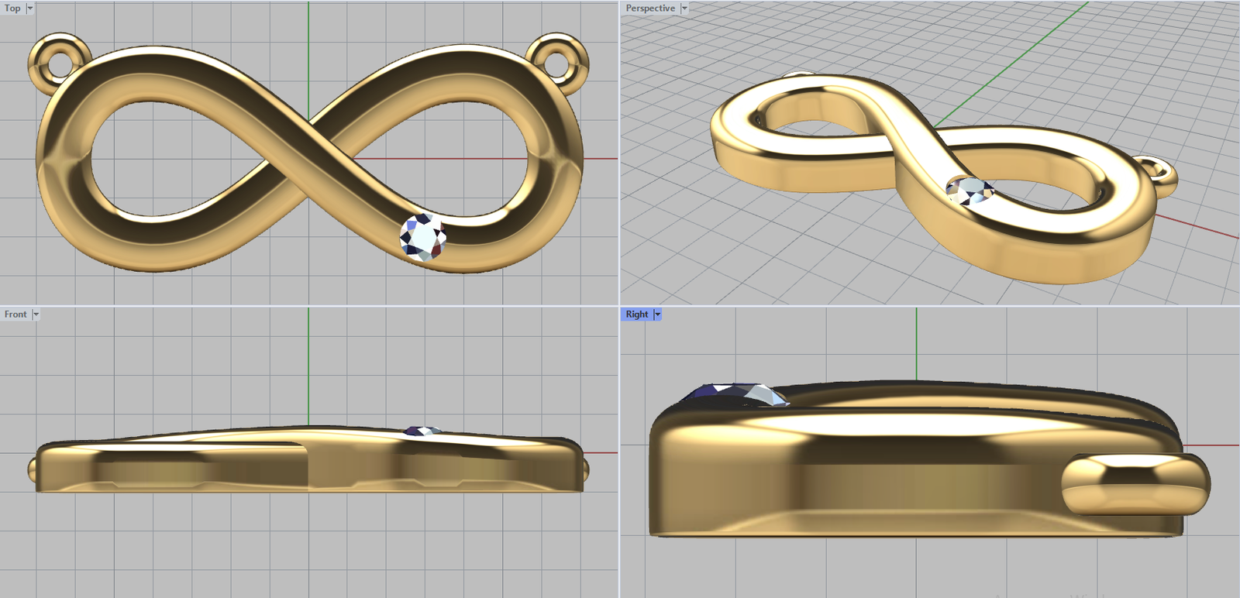Image resolution: width=1240 pixels, height=598 pixels.
Task: Expand the Perspective viewport dropdown arrow
Action: point(684,9)
